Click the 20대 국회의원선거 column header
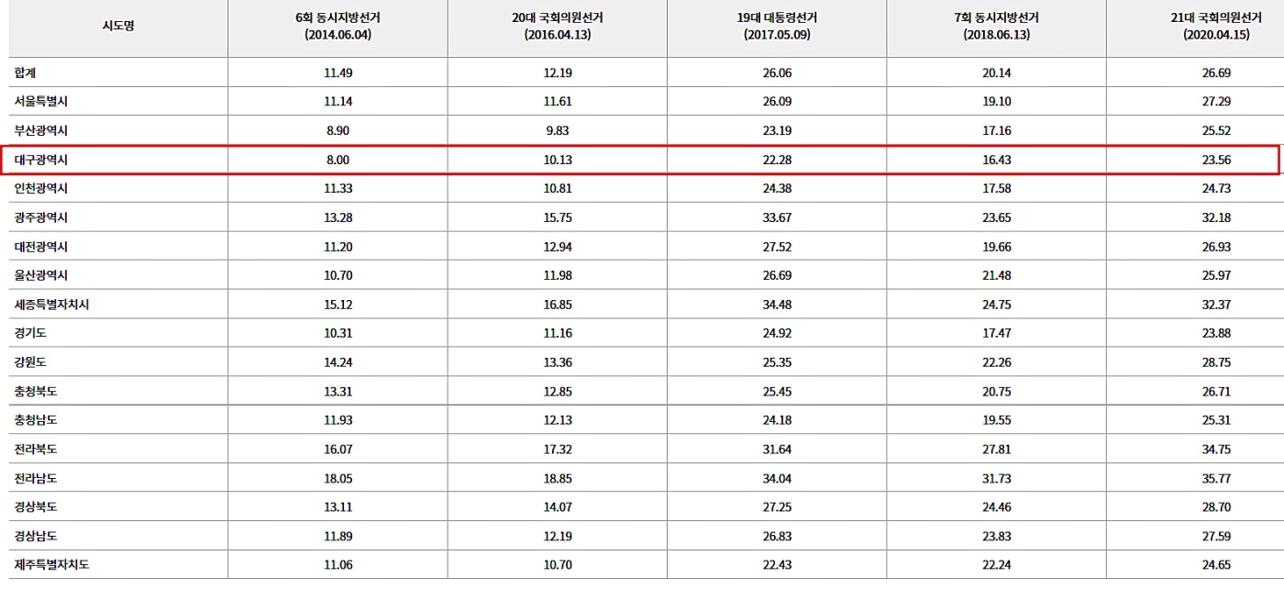Screen dimensions: 1284x600 click(x=557, y=26)
